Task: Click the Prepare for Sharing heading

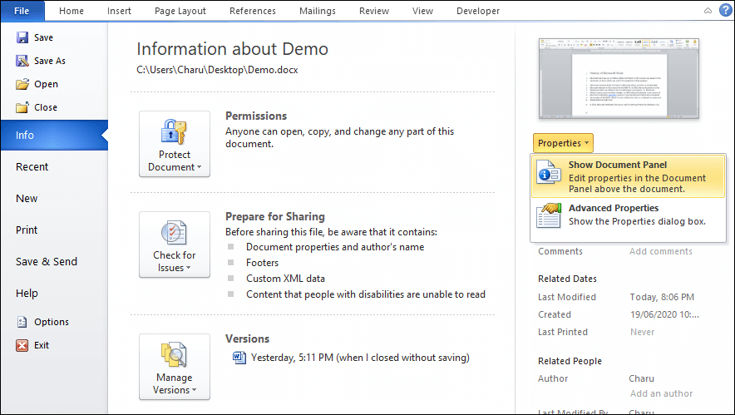Action: [x=275, y=216]
